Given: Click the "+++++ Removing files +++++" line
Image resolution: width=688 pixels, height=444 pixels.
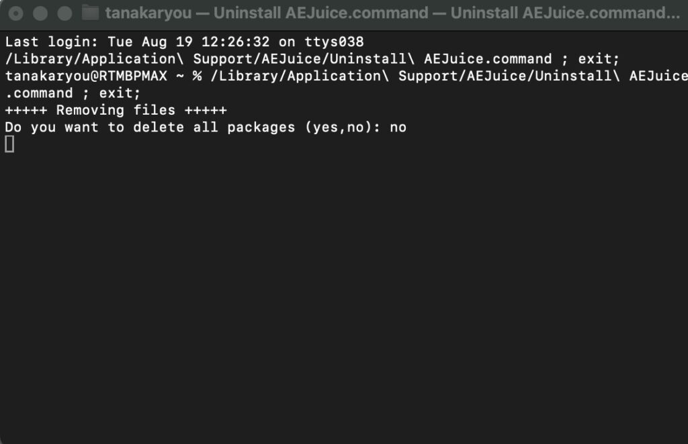Looking at the screenshot, I should (x=116, y=111).
